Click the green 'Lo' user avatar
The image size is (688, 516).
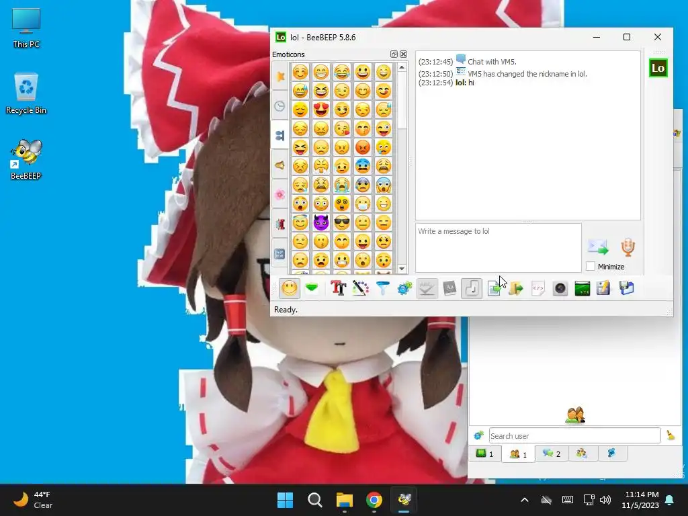click(x=658, y=68)
